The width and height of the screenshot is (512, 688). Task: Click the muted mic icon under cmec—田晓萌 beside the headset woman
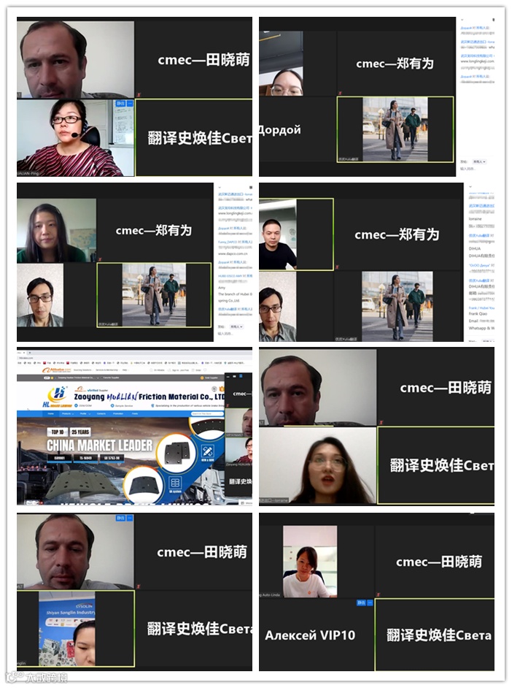click(139, 94)
